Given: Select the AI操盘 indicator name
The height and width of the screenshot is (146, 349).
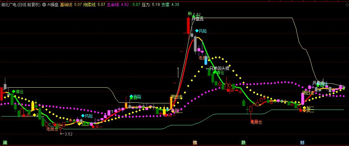Looking at the screenshot, I should pos(52,5).
